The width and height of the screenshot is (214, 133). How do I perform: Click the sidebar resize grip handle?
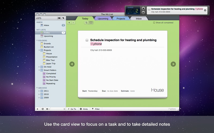64,109
